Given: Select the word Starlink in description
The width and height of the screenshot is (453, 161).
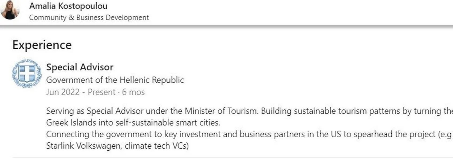Looking at the screenshot, I should pos(60,146).
